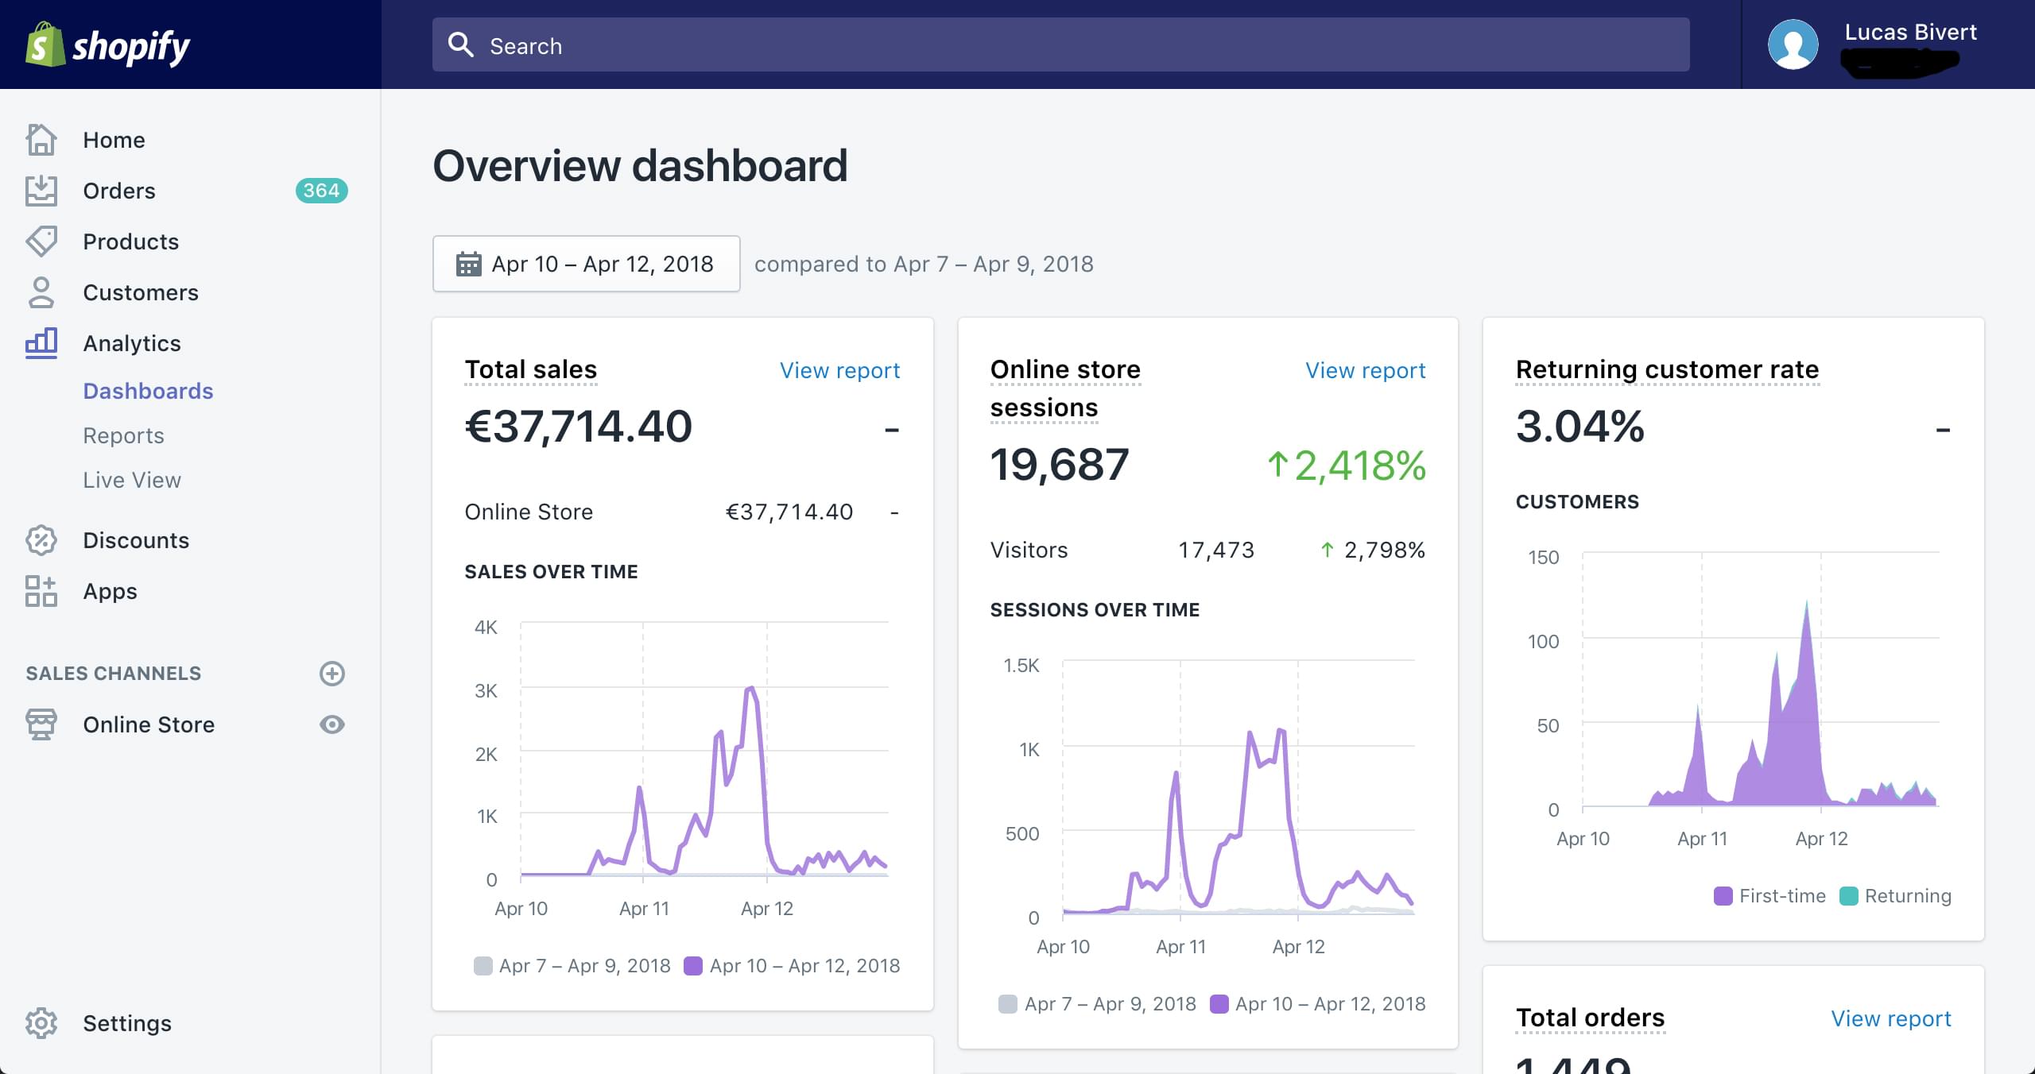Click the Apps grid icon
This screenshot has height=1074, width=2035.
pos(41,591)
